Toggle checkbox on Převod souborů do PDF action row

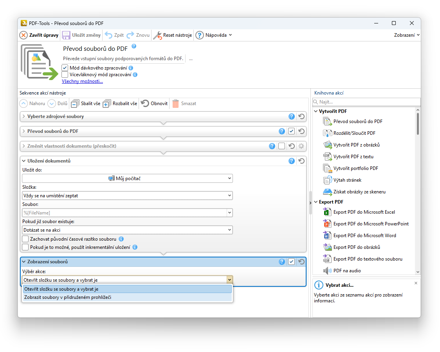[x=292, y=131]
